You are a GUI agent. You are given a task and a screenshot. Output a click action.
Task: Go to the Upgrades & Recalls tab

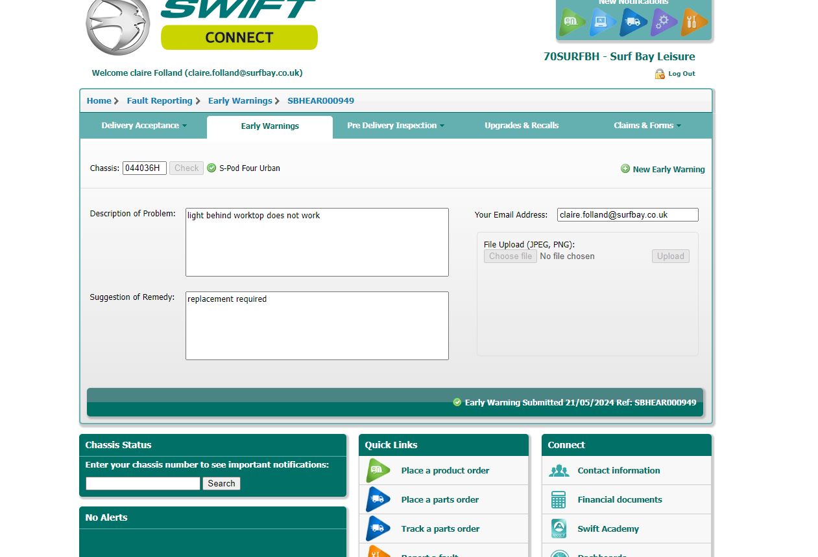[x=522, y=126]
